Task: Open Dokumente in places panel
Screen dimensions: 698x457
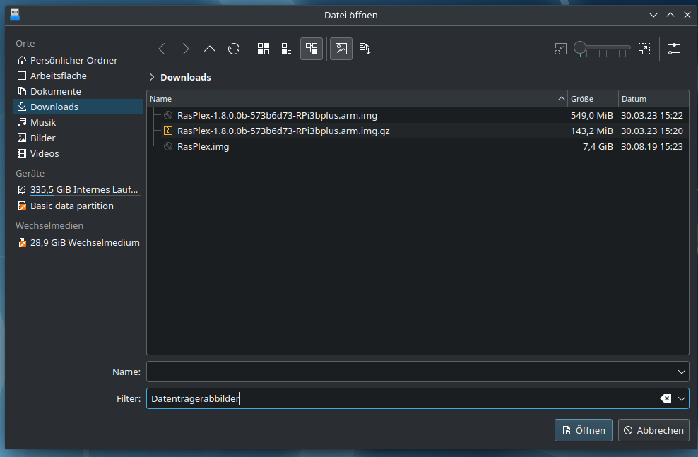Action: [x=79, y=91]
